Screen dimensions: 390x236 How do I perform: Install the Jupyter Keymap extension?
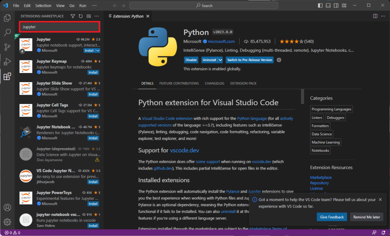(x=93, y=73)
